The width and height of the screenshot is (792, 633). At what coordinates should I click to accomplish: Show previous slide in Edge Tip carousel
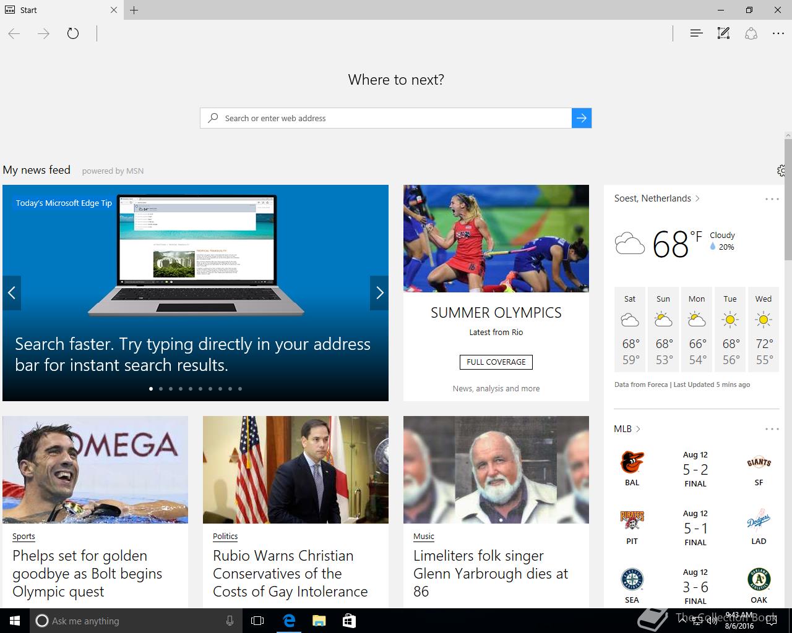(x=12, y=293)
